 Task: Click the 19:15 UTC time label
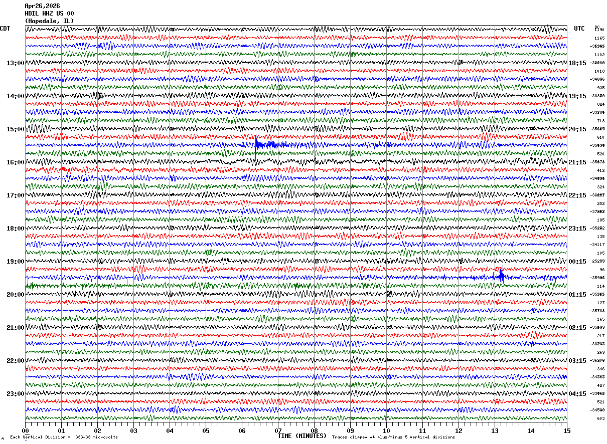[x=577, y=96]
